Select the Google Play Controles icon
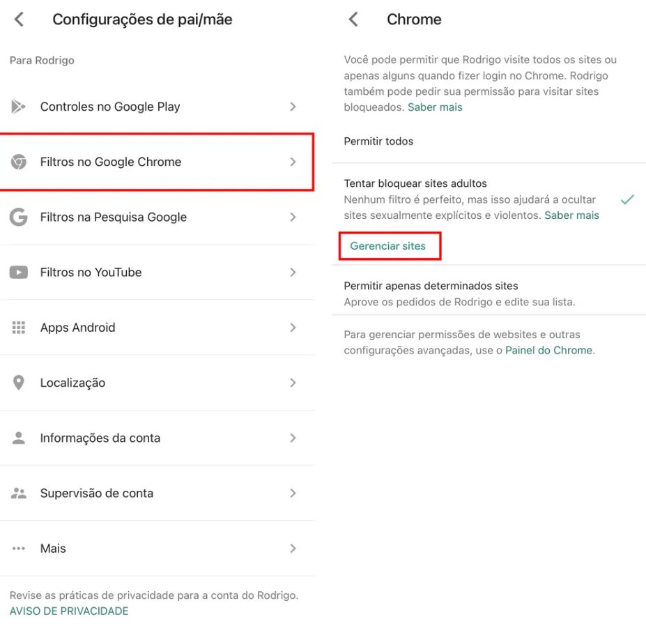 pyautogui.click(x=19, y=106)
